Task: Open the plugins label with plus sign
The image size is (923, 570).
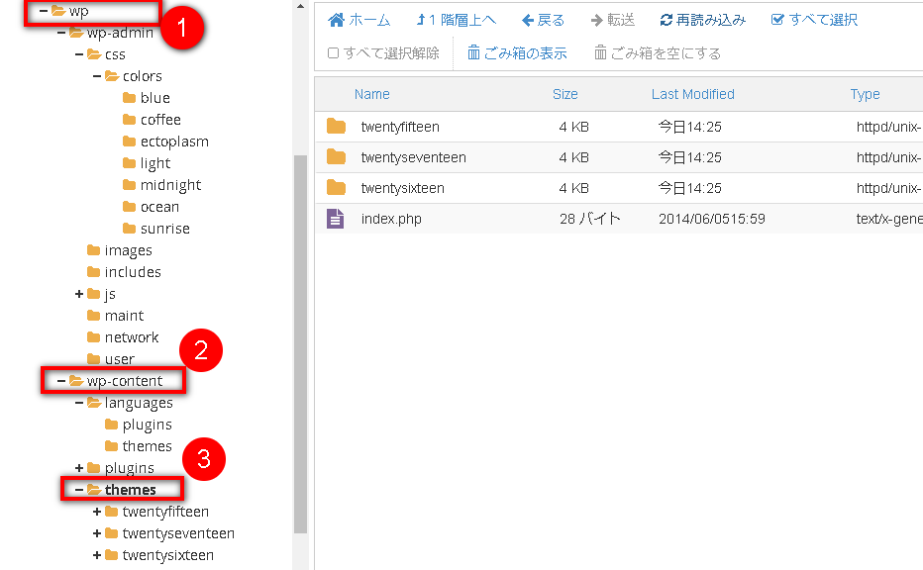Action: click(x=130, y=468)
